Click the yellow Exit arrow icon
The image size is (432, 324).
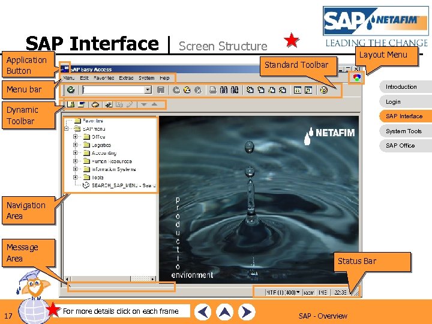(187, 90)
